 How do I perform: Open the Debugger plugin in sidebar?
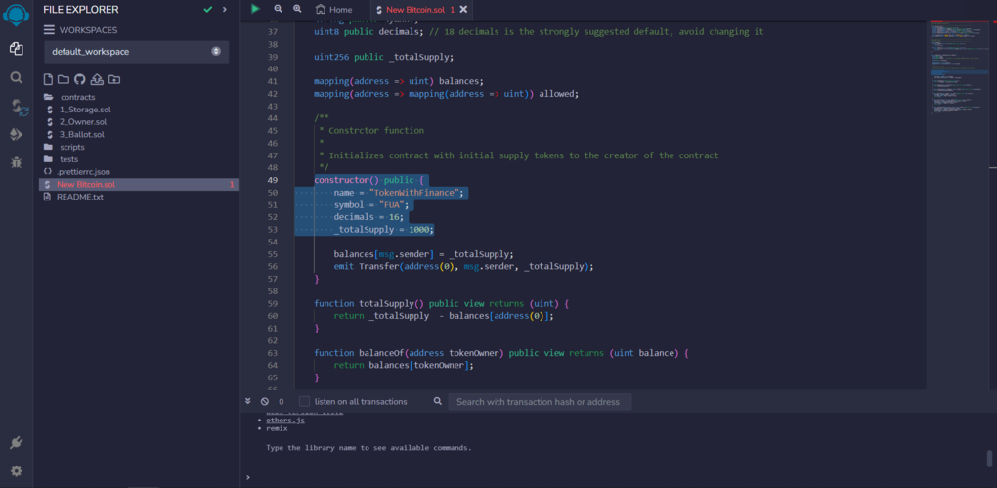pyautogui.click(x=16, y=162)
